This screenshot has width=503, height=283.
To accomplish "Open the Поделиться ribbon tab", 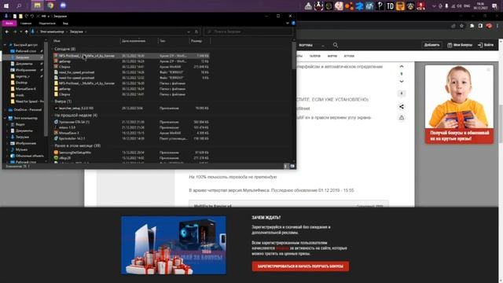I will [x=47, y=24].
